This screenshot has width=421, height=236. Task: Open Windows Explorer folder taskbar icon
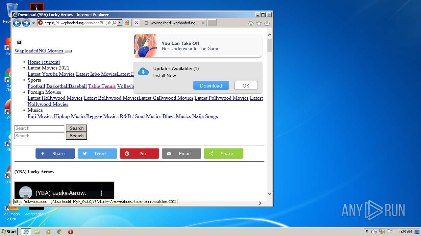pyautogui.click(x=37, y=232)
